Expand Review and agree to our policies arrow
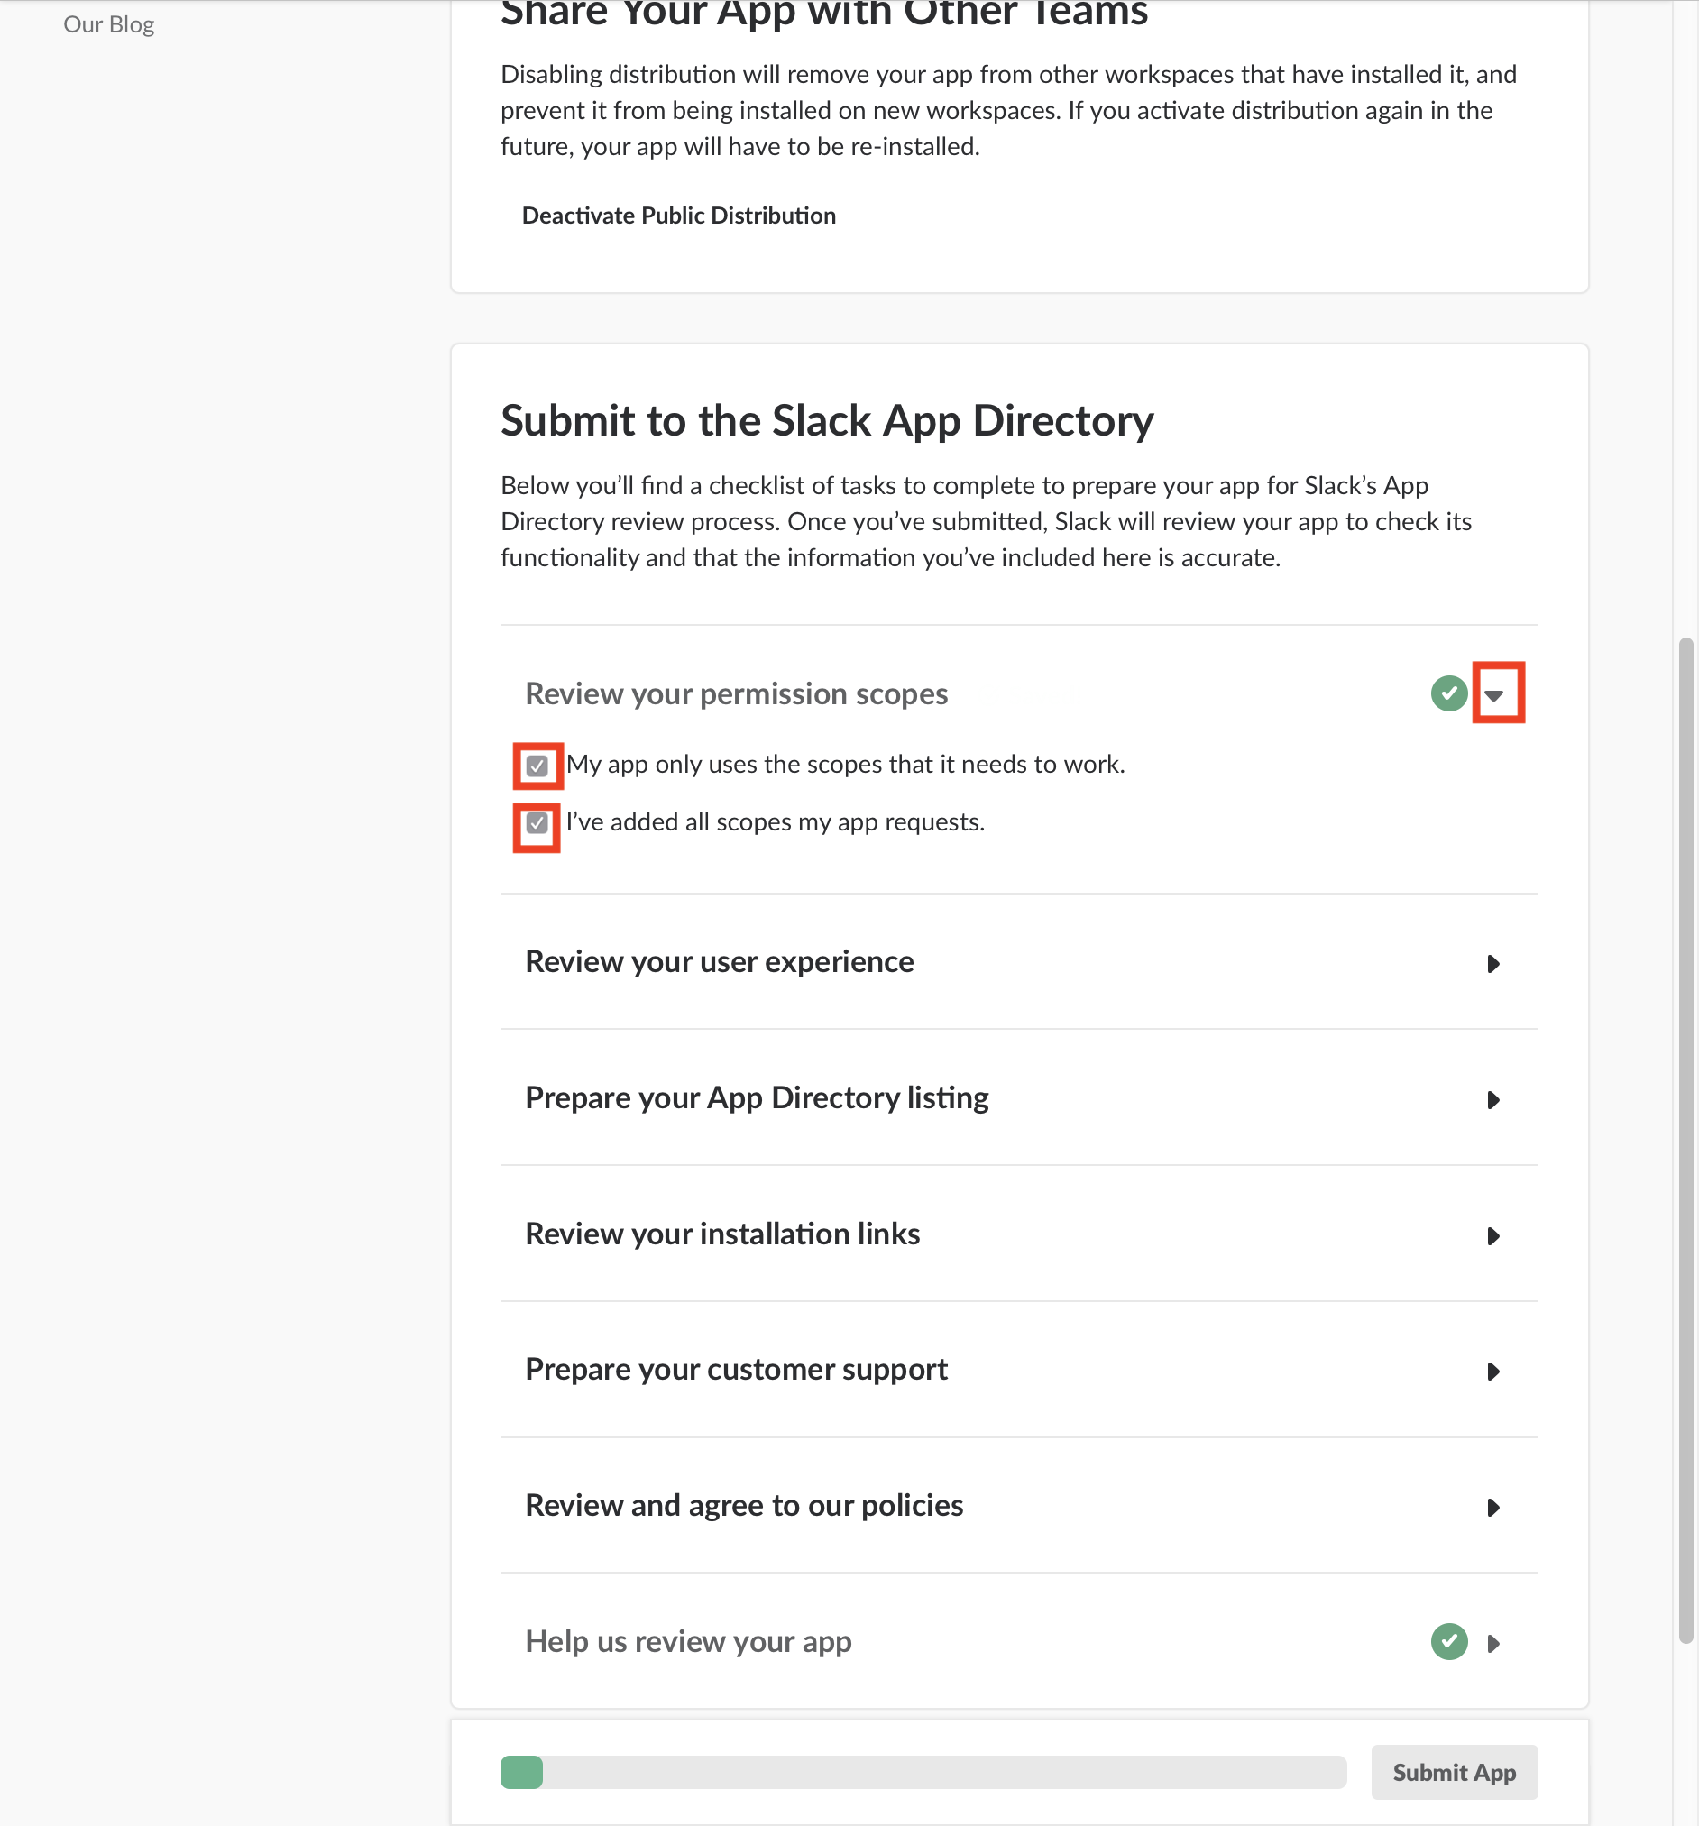 1493,1508
